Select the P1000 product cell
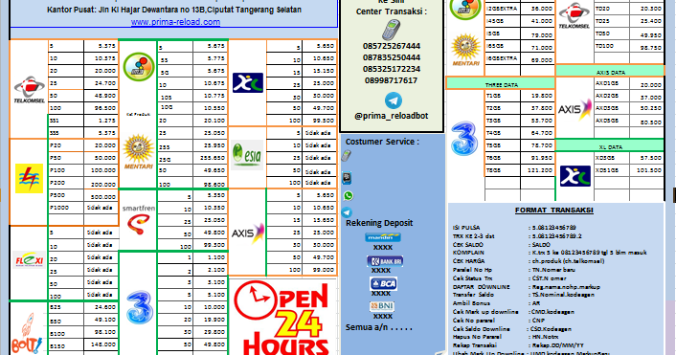Viewport: 676px width, 355px height. pos(65,208)
